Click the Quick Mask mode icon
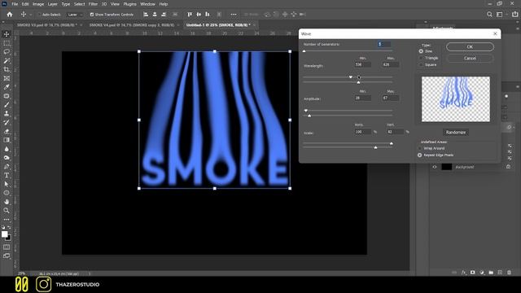This screenshot has height=293, width=521. point(7,247)
